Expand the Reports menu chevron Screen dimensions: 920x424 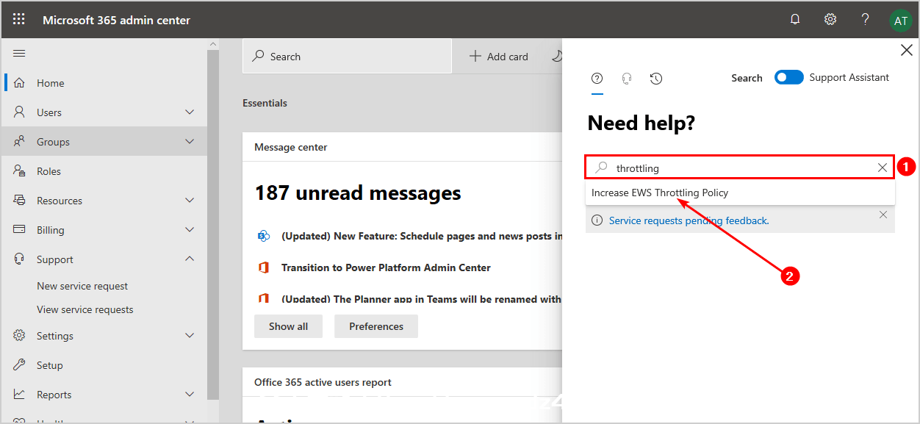coord(190,395)
